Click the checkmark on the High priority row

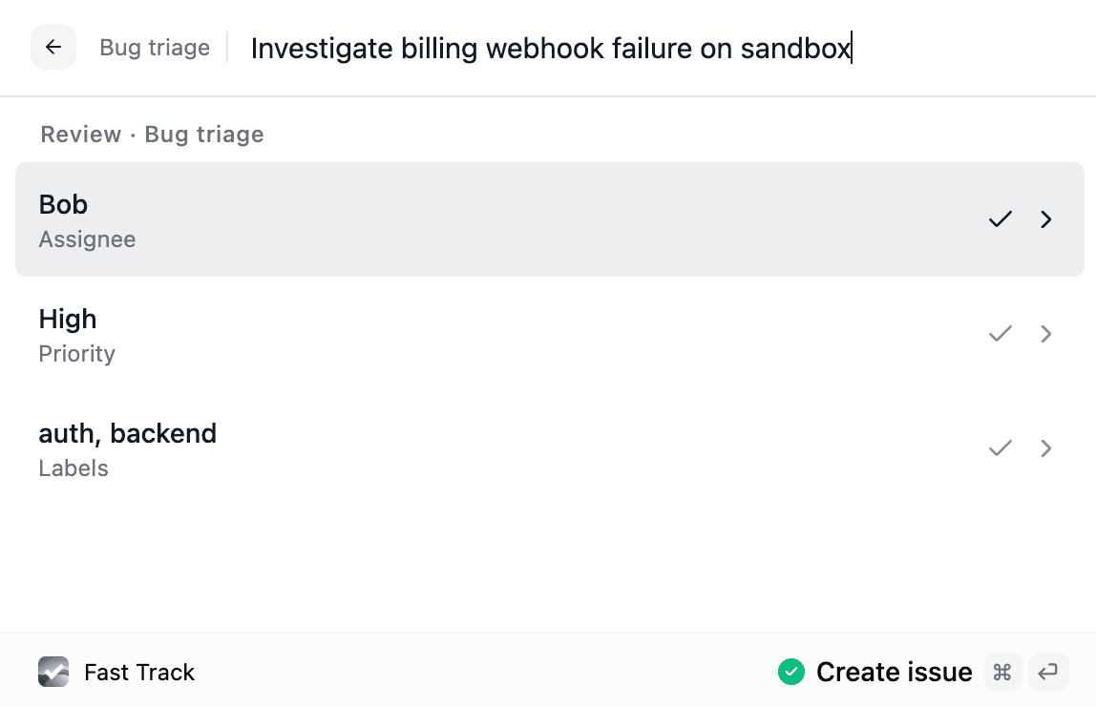point(1000,334)
